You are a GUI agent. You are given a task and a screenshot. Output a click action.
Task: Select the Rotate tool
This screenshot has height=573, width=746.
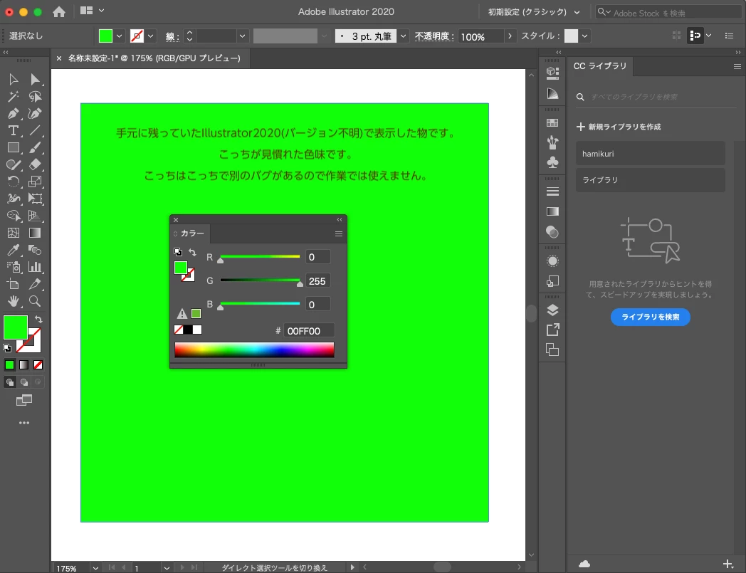coord(14,182)
